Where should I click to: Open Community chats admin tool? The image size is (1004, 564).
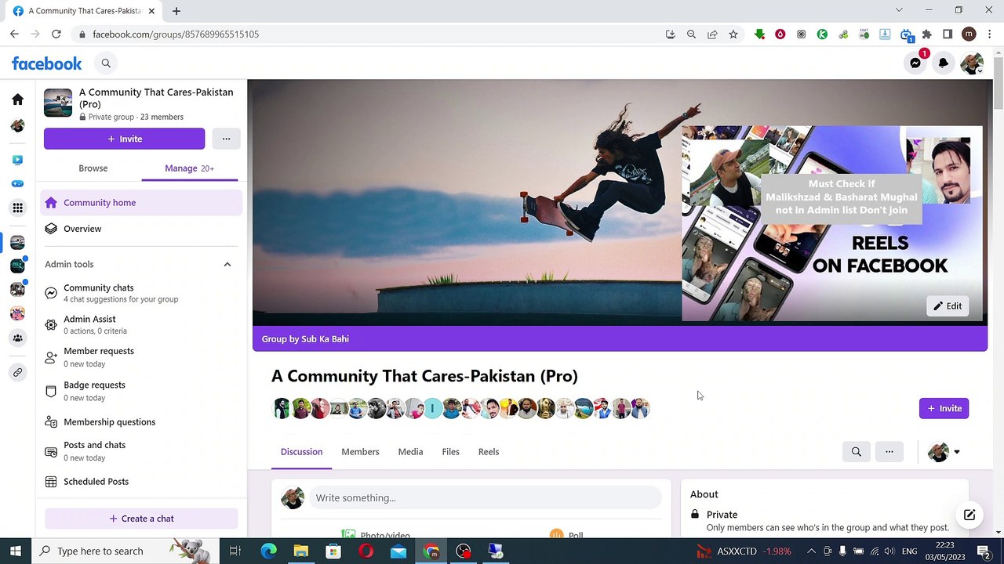tap(141, 293)
